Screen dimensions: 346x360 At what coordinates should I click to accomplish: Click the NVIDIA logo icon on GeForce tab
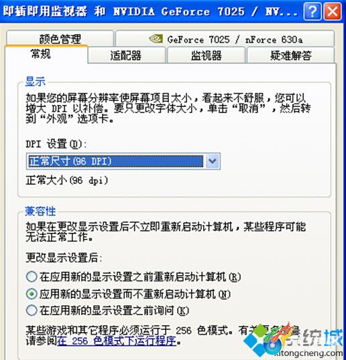point(156,39)
